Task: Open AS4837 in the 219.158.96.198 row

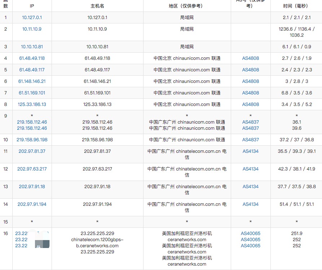Action: coord(251,140)
